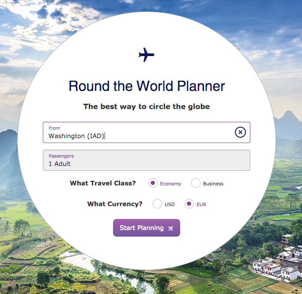
Task: Clear the From field using X icon
Action: (x=240, y=132)
